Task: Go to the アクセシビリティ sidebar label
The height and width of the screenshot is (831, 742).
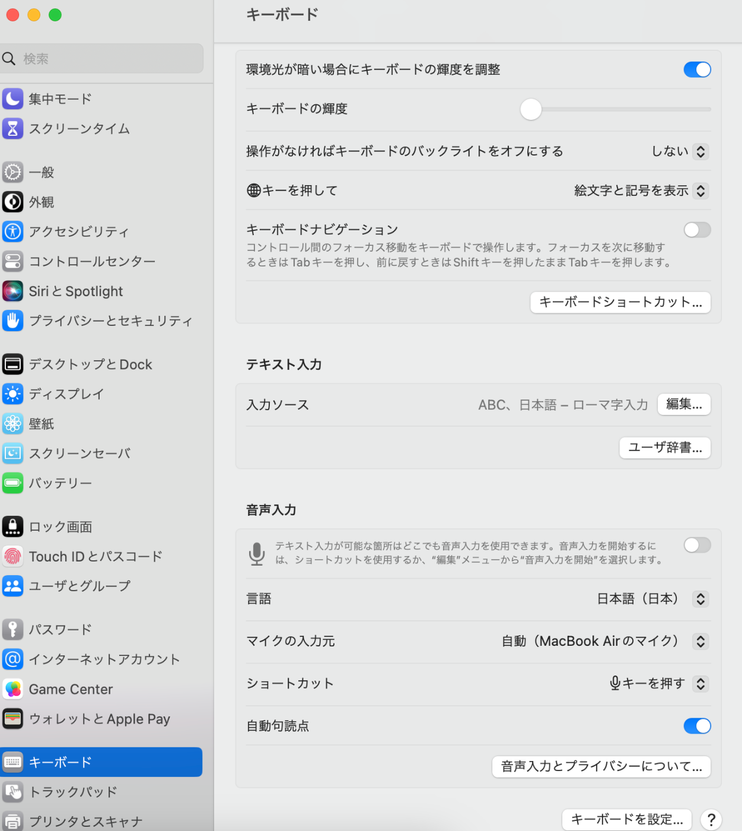Action: pyautogui.click(x=79, y=231)
